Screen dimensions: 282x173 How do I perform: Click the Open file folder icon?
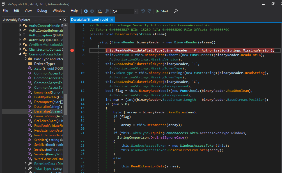click(x=100, y=11)
